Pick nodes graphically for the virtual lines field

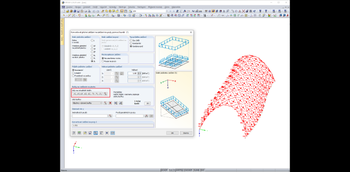(x=105, y=94)
